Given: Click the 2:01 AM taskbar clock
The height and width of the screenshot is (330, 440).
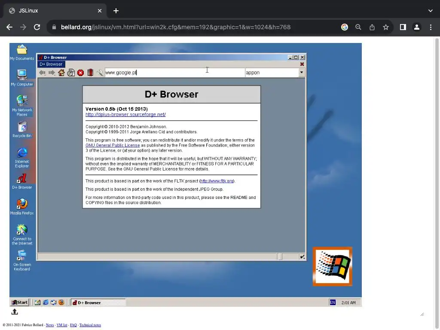Looking at the screenshot, I should coord(348,302).
